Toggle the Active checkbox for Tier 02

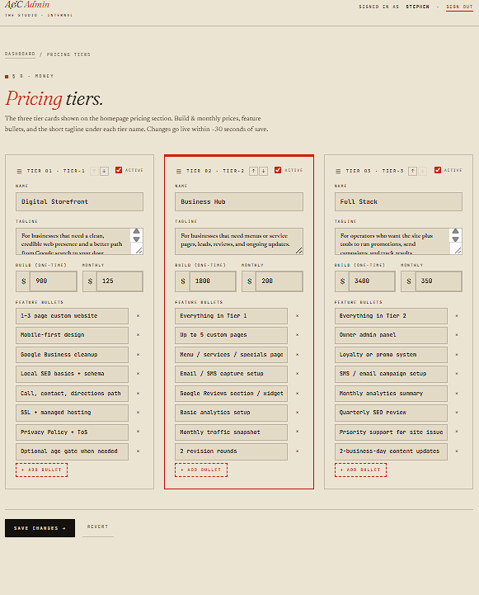(278, 170)
